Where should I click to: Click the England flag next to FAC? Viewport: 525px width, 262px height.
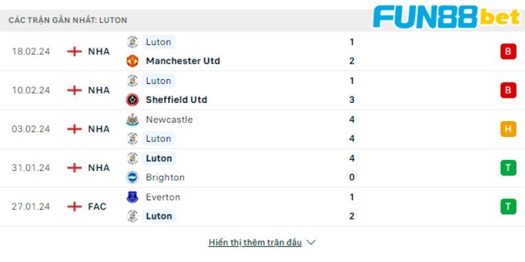click(x=74, y=206)
